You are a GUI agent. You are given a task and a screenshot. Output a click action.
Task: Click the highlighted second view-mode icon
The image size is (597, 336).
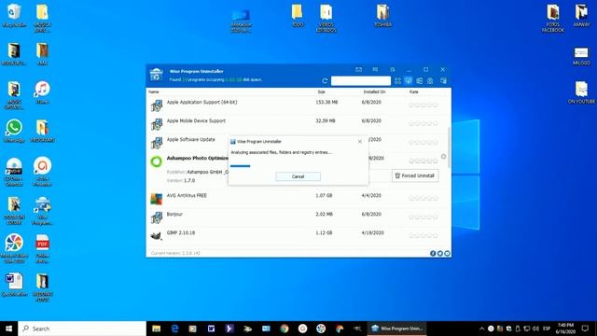409,80
